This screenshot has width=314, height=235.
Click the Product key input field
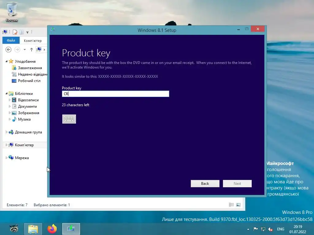coord(116,94)
